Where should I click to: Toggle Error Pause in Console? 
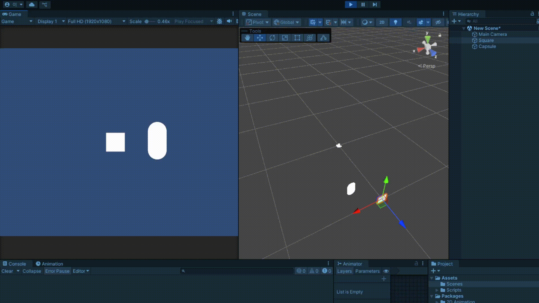57,271
